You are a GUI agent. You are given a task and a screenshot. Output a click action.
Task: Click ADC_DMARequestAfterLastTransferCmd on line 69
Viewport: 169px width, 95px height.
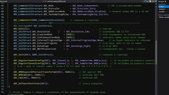coord(35,72)
